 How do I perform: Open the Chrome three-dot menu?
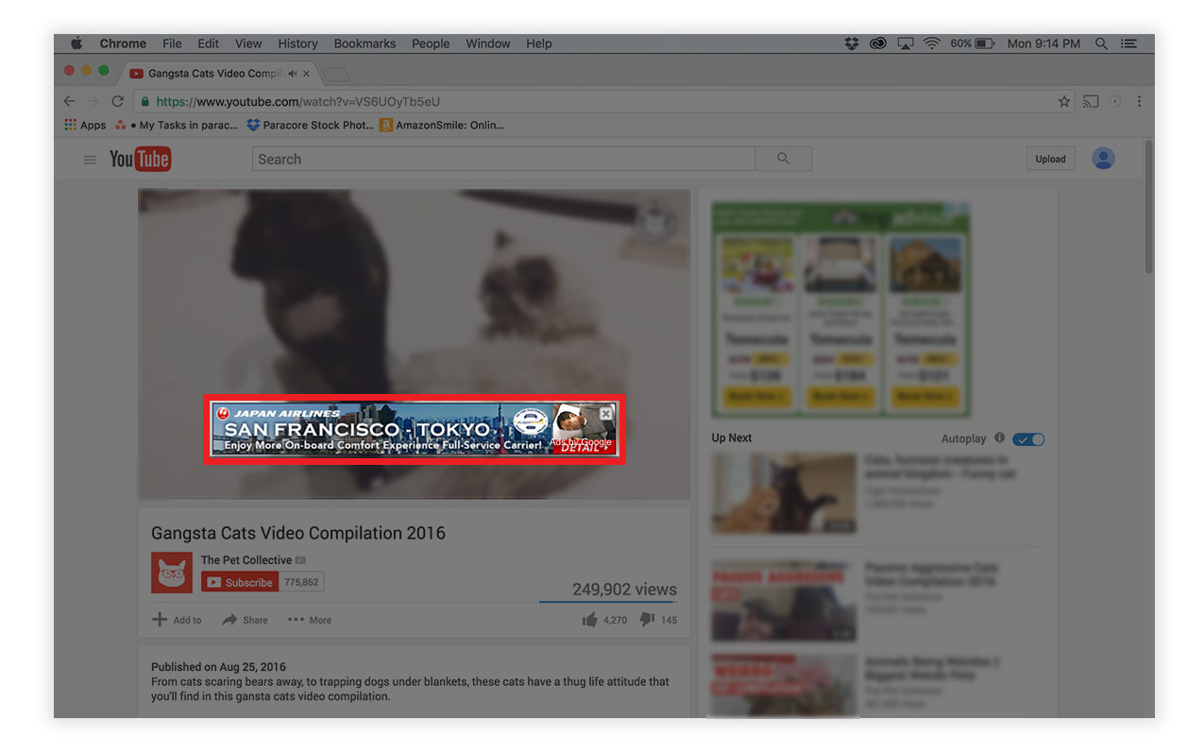click(x=1139, y=101)
